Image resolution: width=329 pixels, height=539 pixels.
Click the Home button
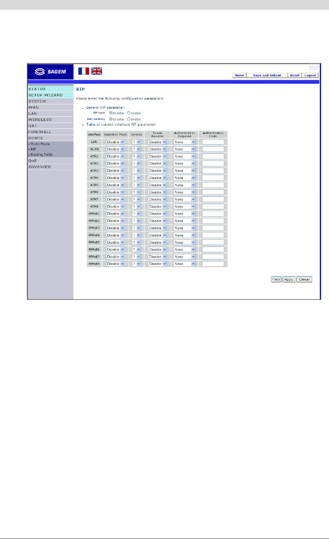click(239, 75)
